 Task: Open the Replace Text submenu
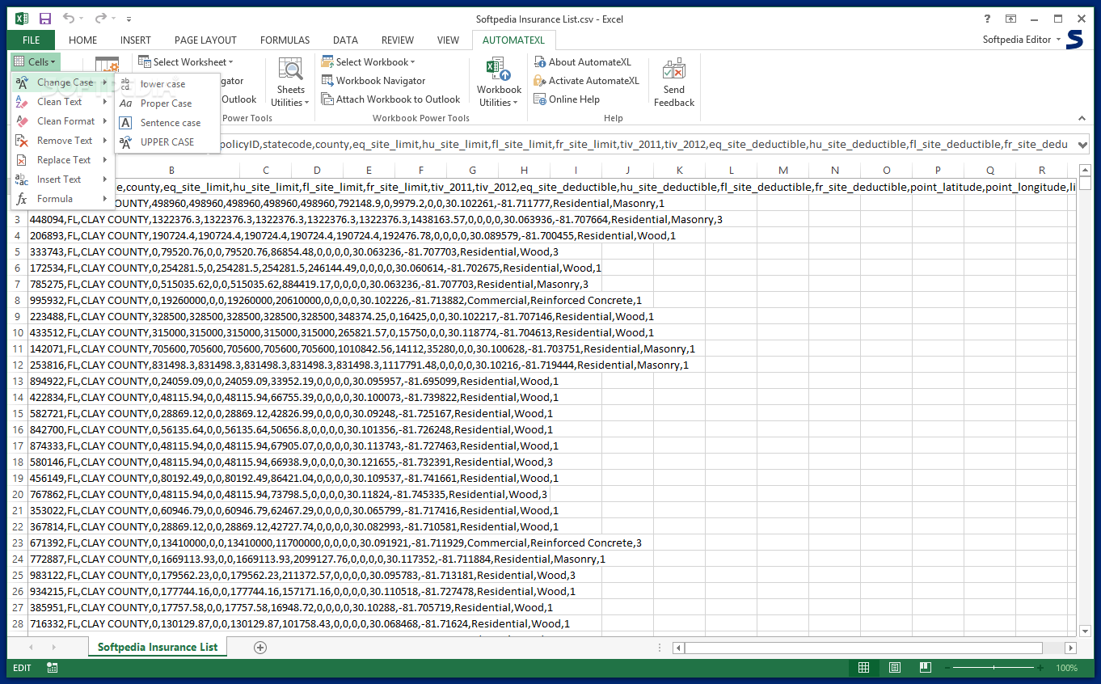coord(61,160)
